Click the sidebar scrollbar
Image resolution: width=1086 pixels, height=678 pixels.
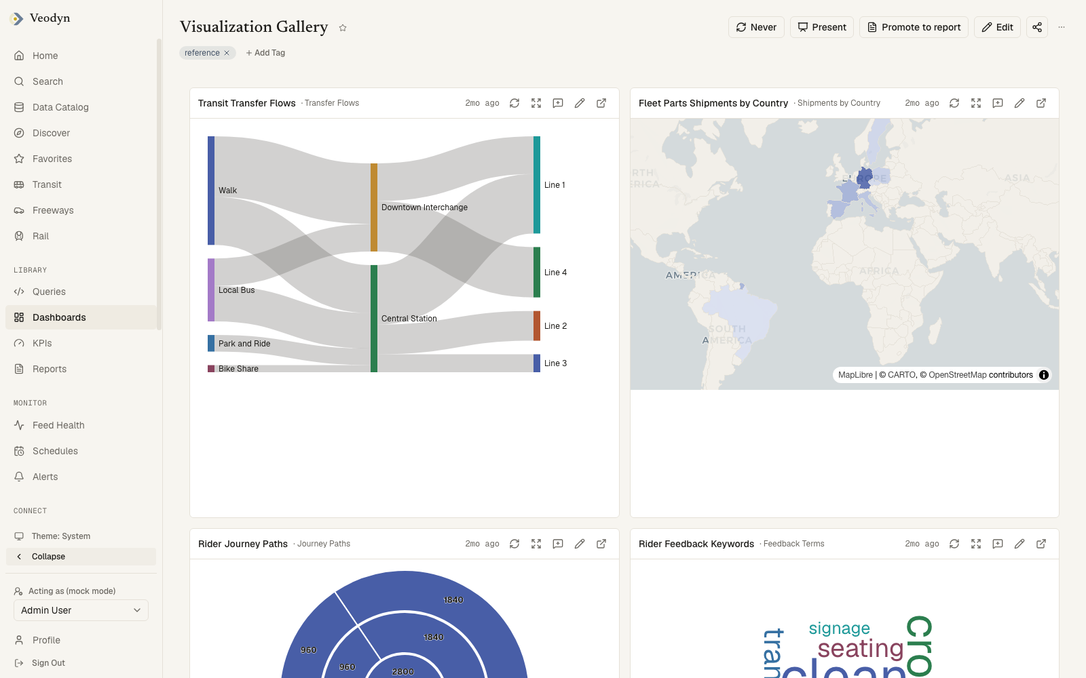[x=159, y=184]
